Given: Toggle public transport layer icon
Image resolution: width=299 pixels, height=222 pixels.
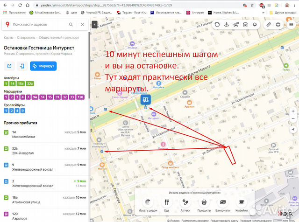Looking at the screenshot, I should 245,25.
